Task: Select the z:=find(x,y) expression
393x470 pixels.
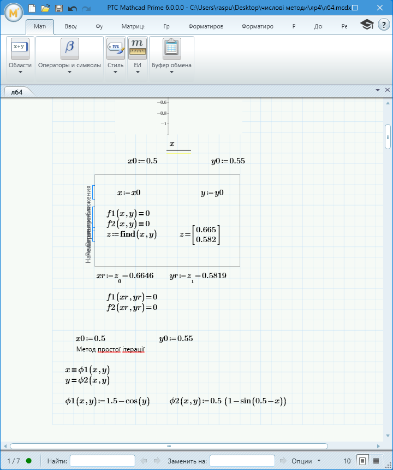Action: pyautogui.click(x=132, y=234)
